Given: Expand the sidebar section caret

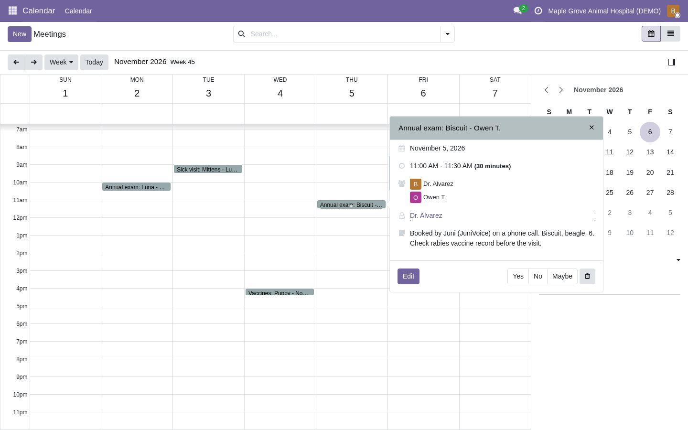Looking at the screenshot, I should (x=678, y=260).
